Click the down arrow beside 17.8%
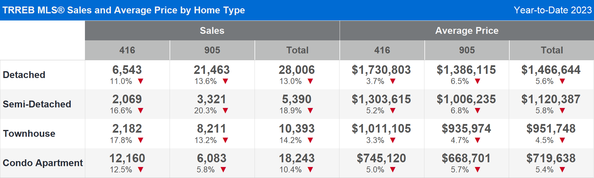This screenshot has height=178, width=594. pos(141,140)
